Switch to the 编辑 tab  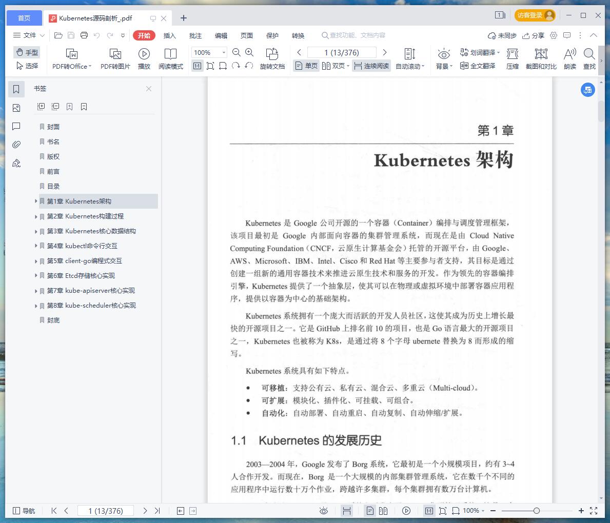coord(221,35)
